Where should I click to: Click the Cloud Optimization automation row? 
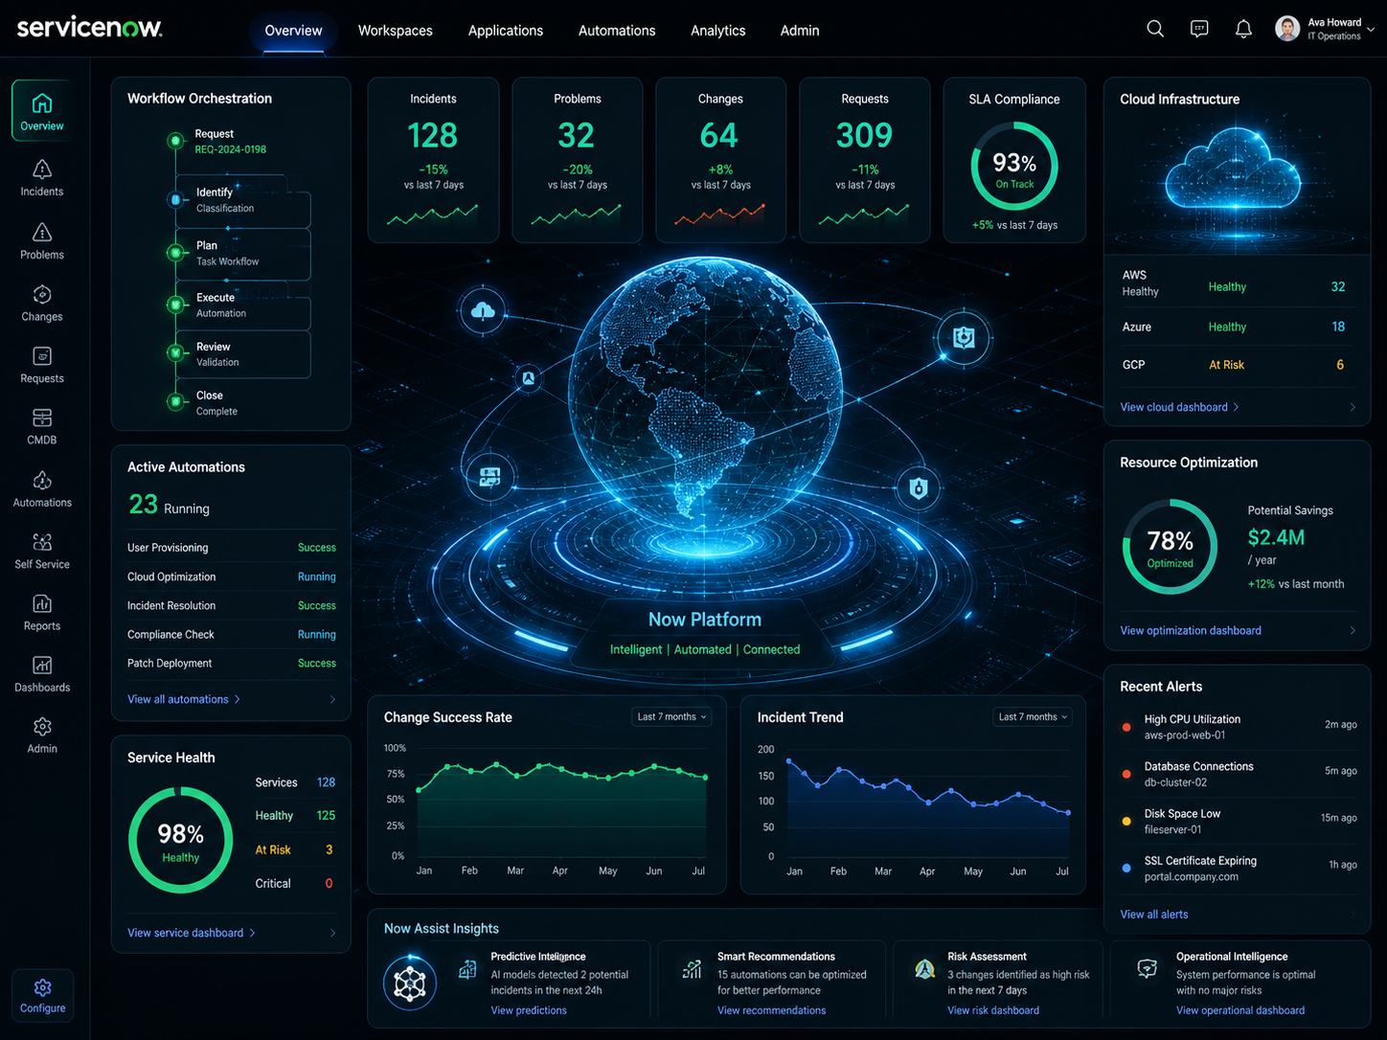231,577
